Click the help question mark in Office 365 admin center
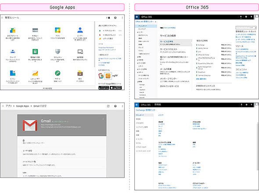This screenshot has width=259, height=194. tap(251, 17)
